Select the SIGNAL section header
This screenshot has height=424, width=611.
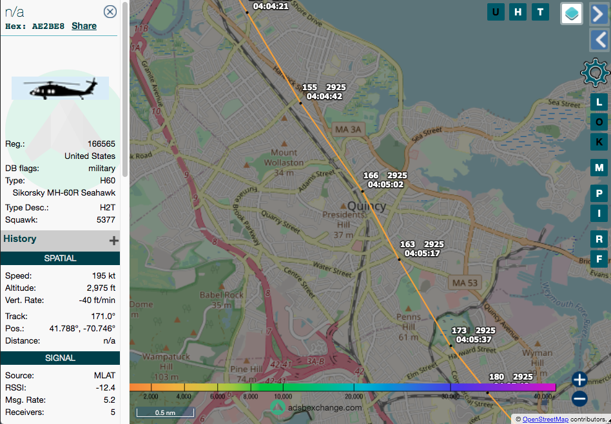pos(60,358)
